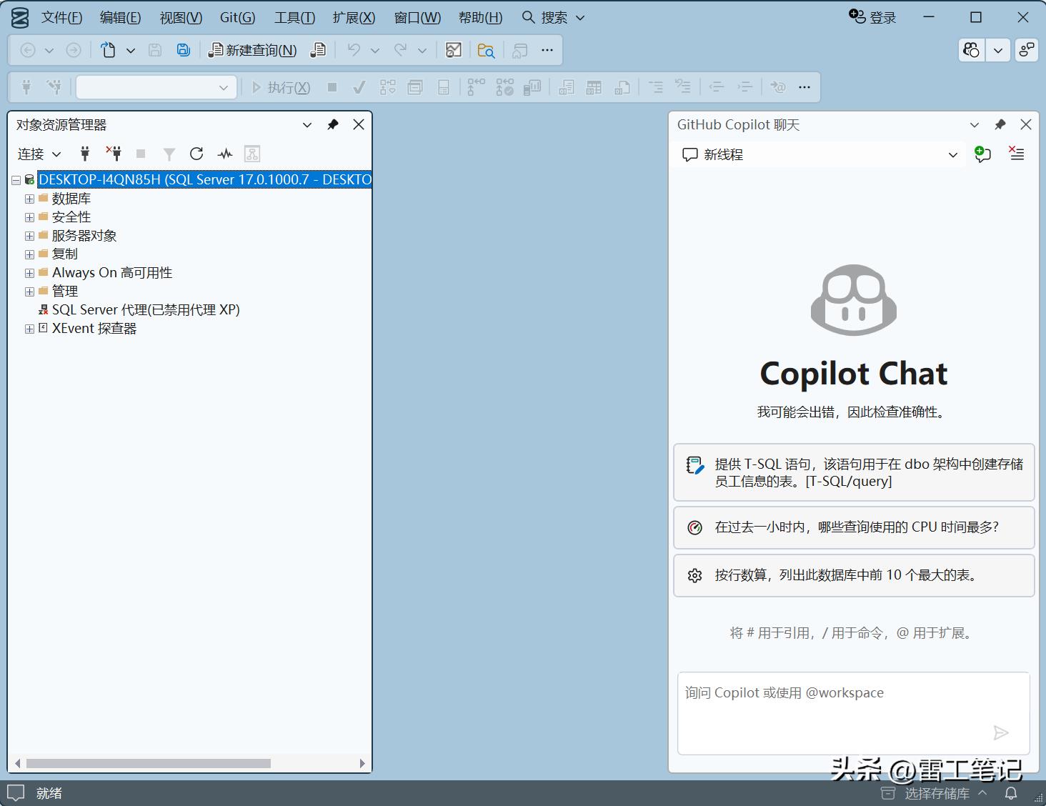
Task: Expand the 数据库 folder node
Action: point(29,199)
